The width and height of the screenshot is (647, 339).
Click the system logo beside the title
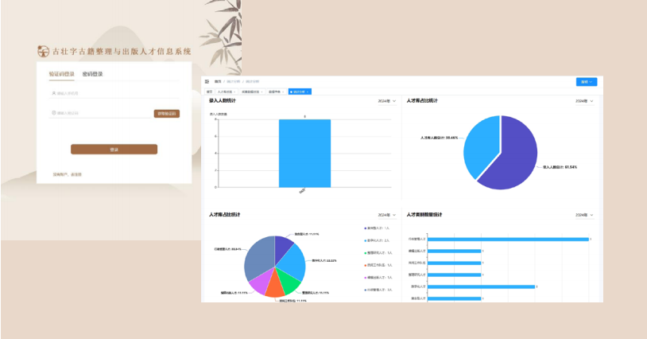pos(44,51)
